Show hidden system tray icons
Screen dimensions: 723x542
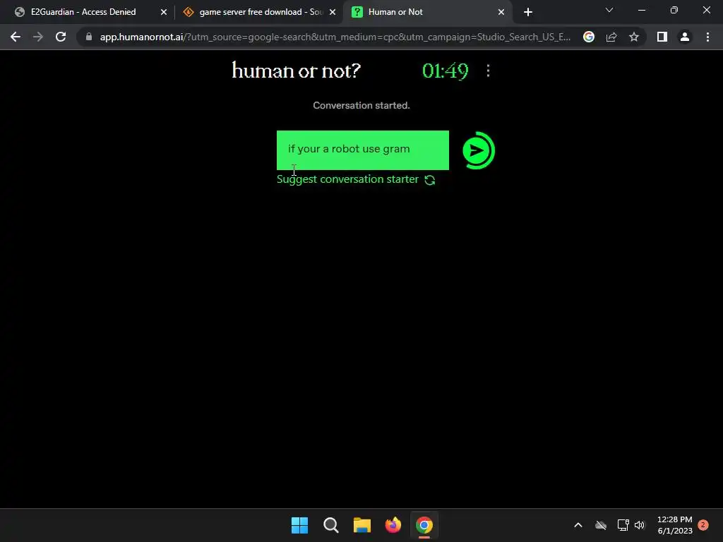tap(578, 525)
